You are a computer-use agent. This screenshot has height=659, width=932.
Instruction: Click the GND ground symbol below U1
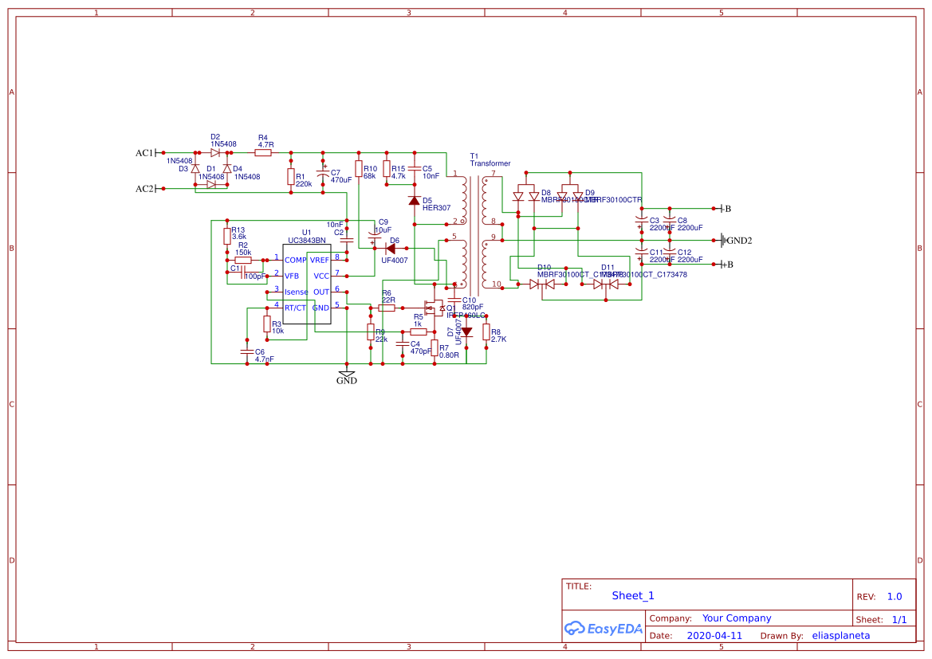[346, 375]
